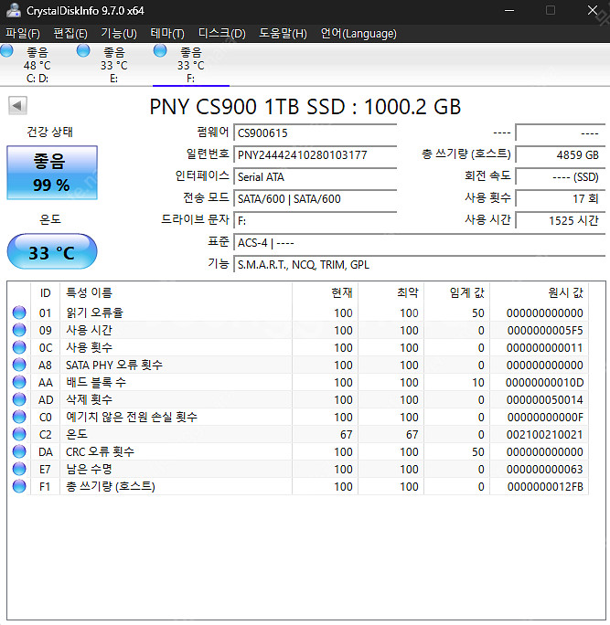Click the status orb for F1 총 쓰기량

pyautogui.click(x=19, y=486)
